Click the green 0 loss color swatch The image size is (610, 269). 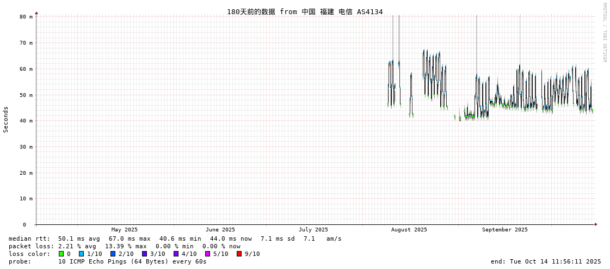click(61, 254)
